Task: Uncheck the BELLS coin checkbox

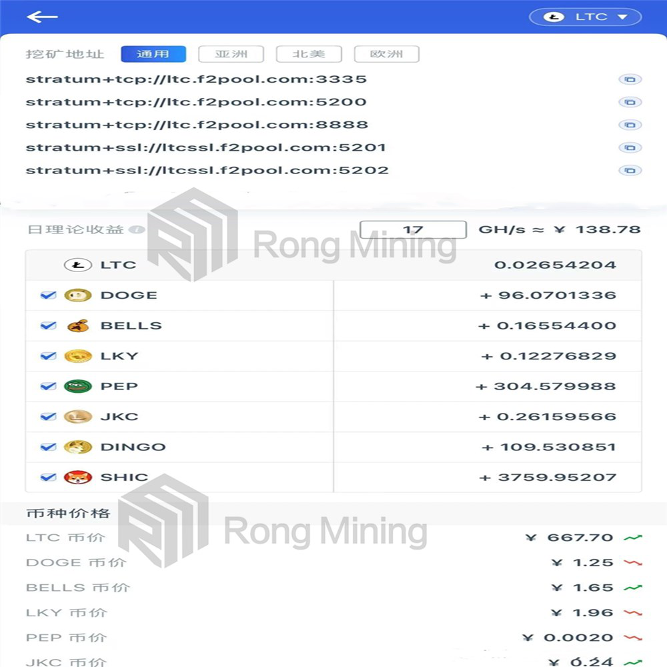Action: tap(48, 325)
